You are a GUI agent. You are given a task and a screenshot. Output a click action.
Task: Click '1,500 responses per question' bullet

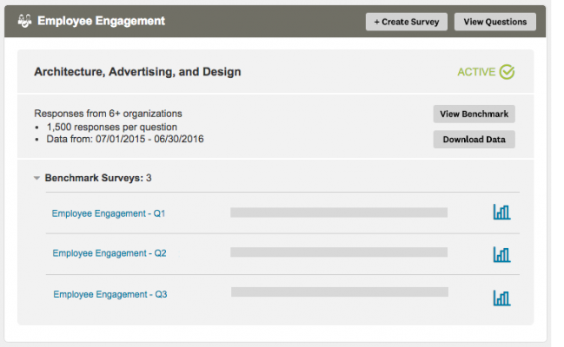[112, 127]
